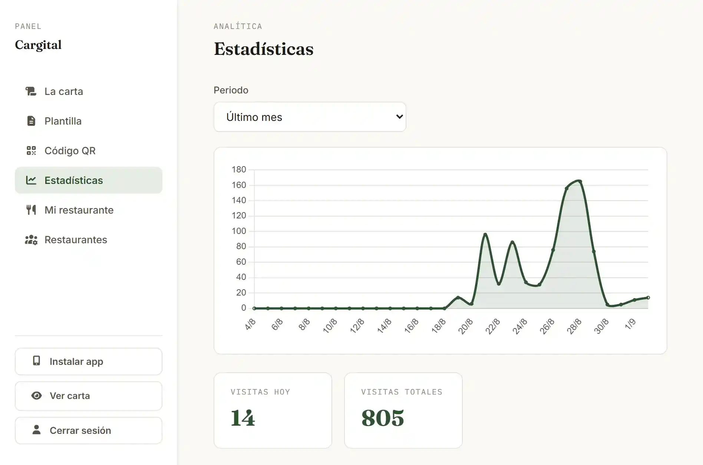The height and width of the screenshot is (465, 703).
Task: Click the fork and knife icon
Action: pyautogui.click(x=31, y=210)
